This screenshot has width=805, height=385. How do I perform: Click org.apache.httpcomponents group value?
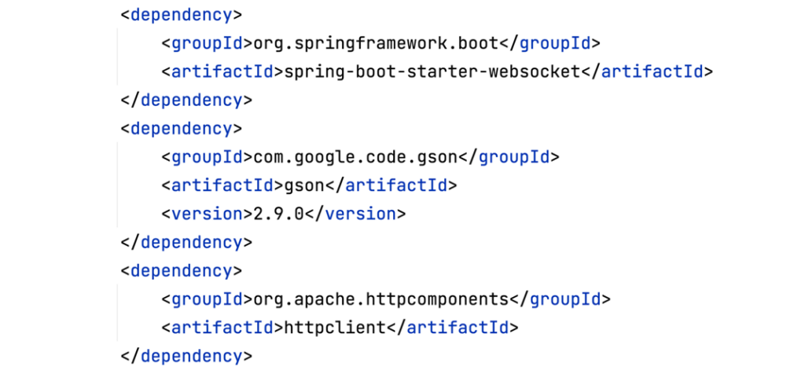[x=381, y=299]
